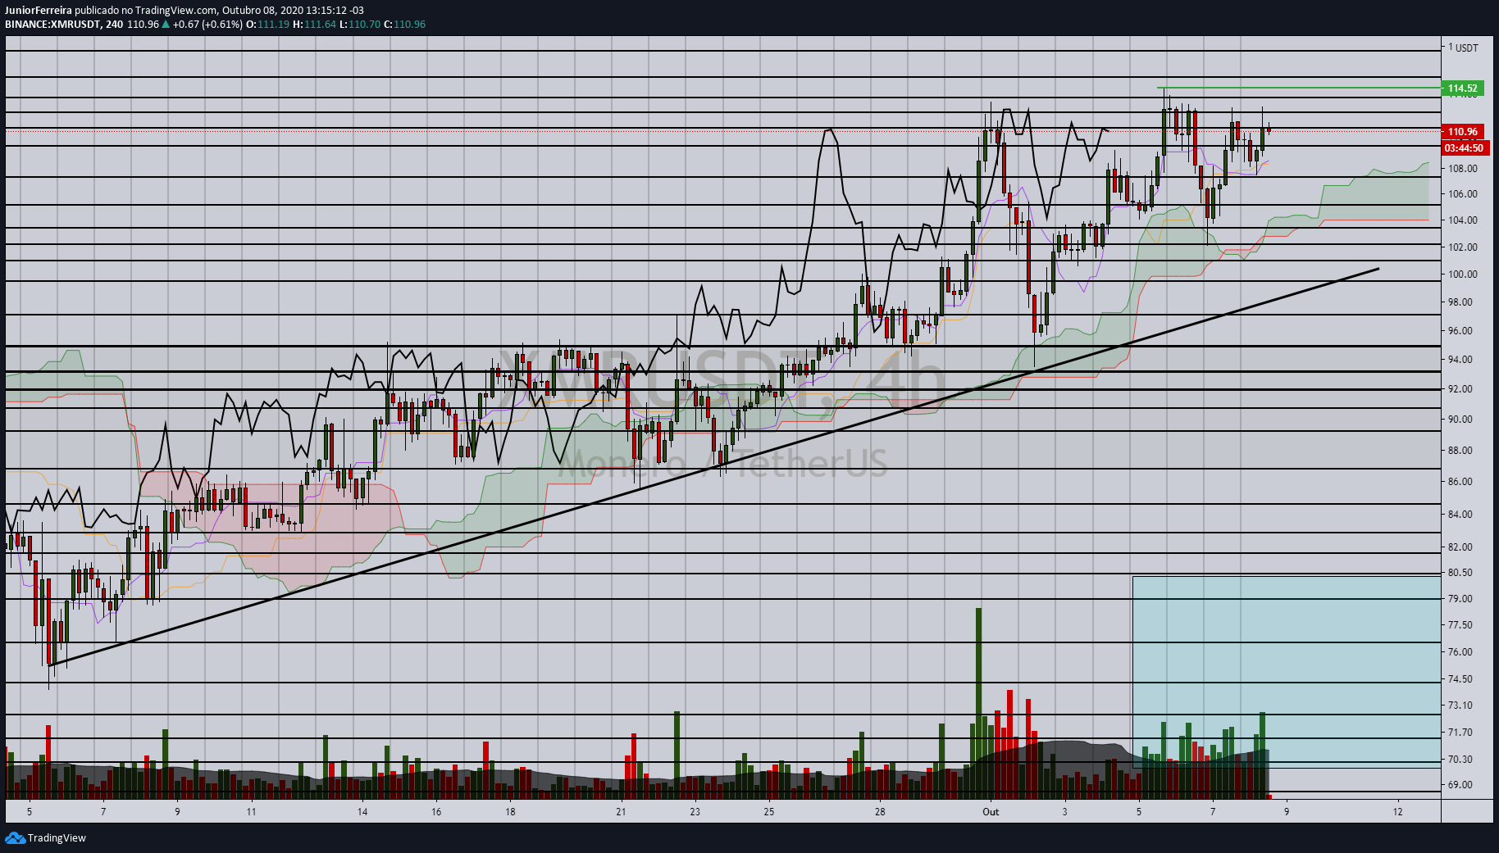Image resolution: width=1499 pixels, height=853 pixels.
Task: Click the BINANCE:XMRUSDT symbol text
Action: 52,24
